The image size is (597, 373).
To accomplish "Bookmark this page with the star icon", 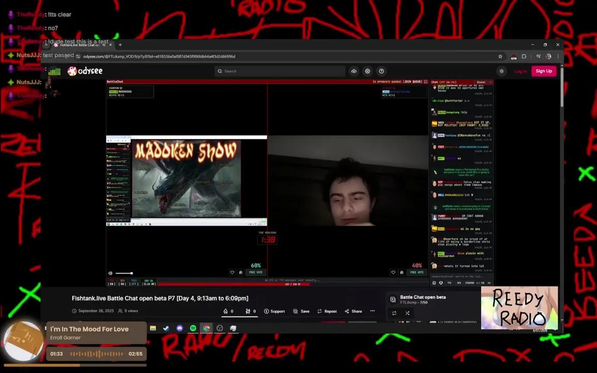I will (500, 56).
